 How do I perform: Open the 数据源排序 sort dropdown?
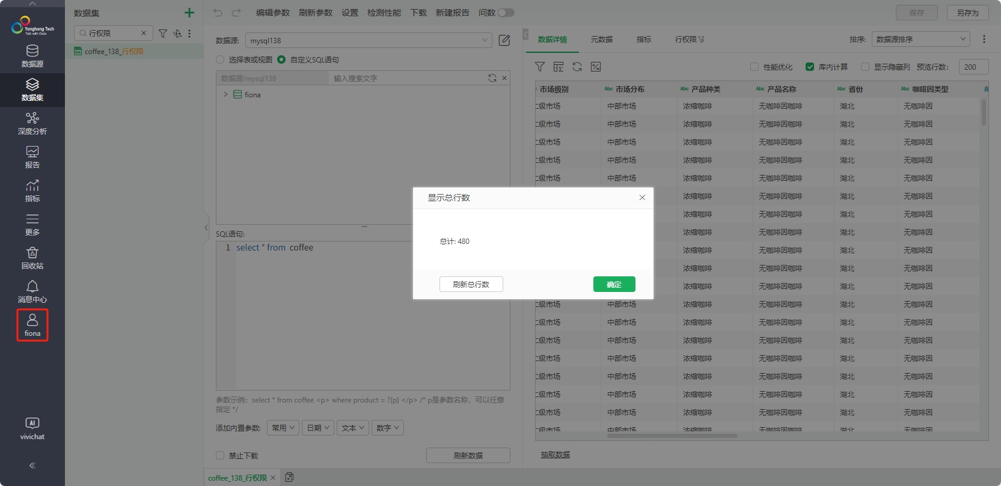point(920,39)
